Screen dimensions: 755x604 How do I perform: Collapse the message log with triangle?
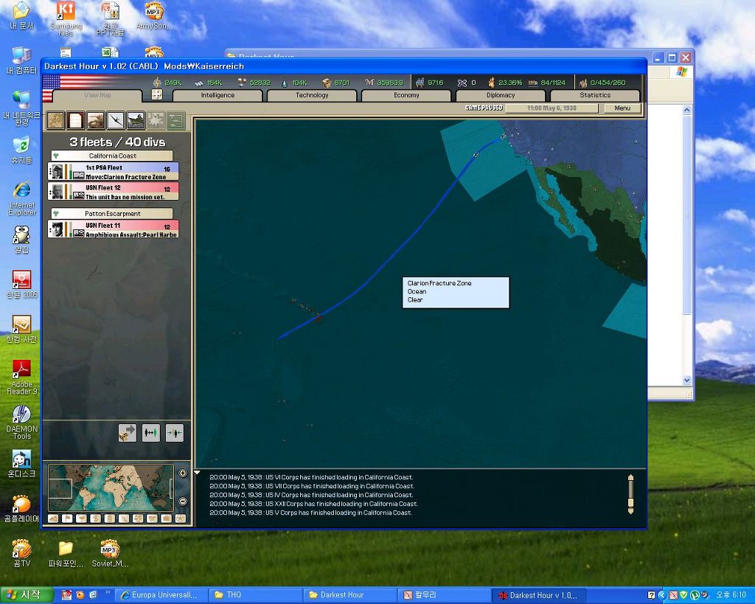tap(198, 473)
